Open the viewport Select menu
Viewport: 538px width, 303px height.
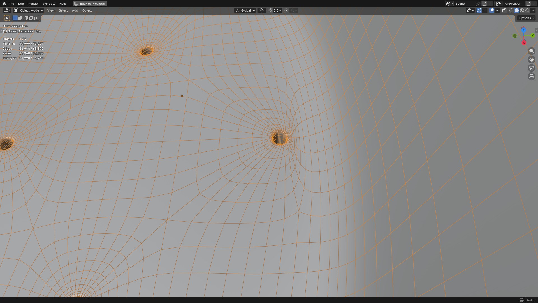[63, 10]
